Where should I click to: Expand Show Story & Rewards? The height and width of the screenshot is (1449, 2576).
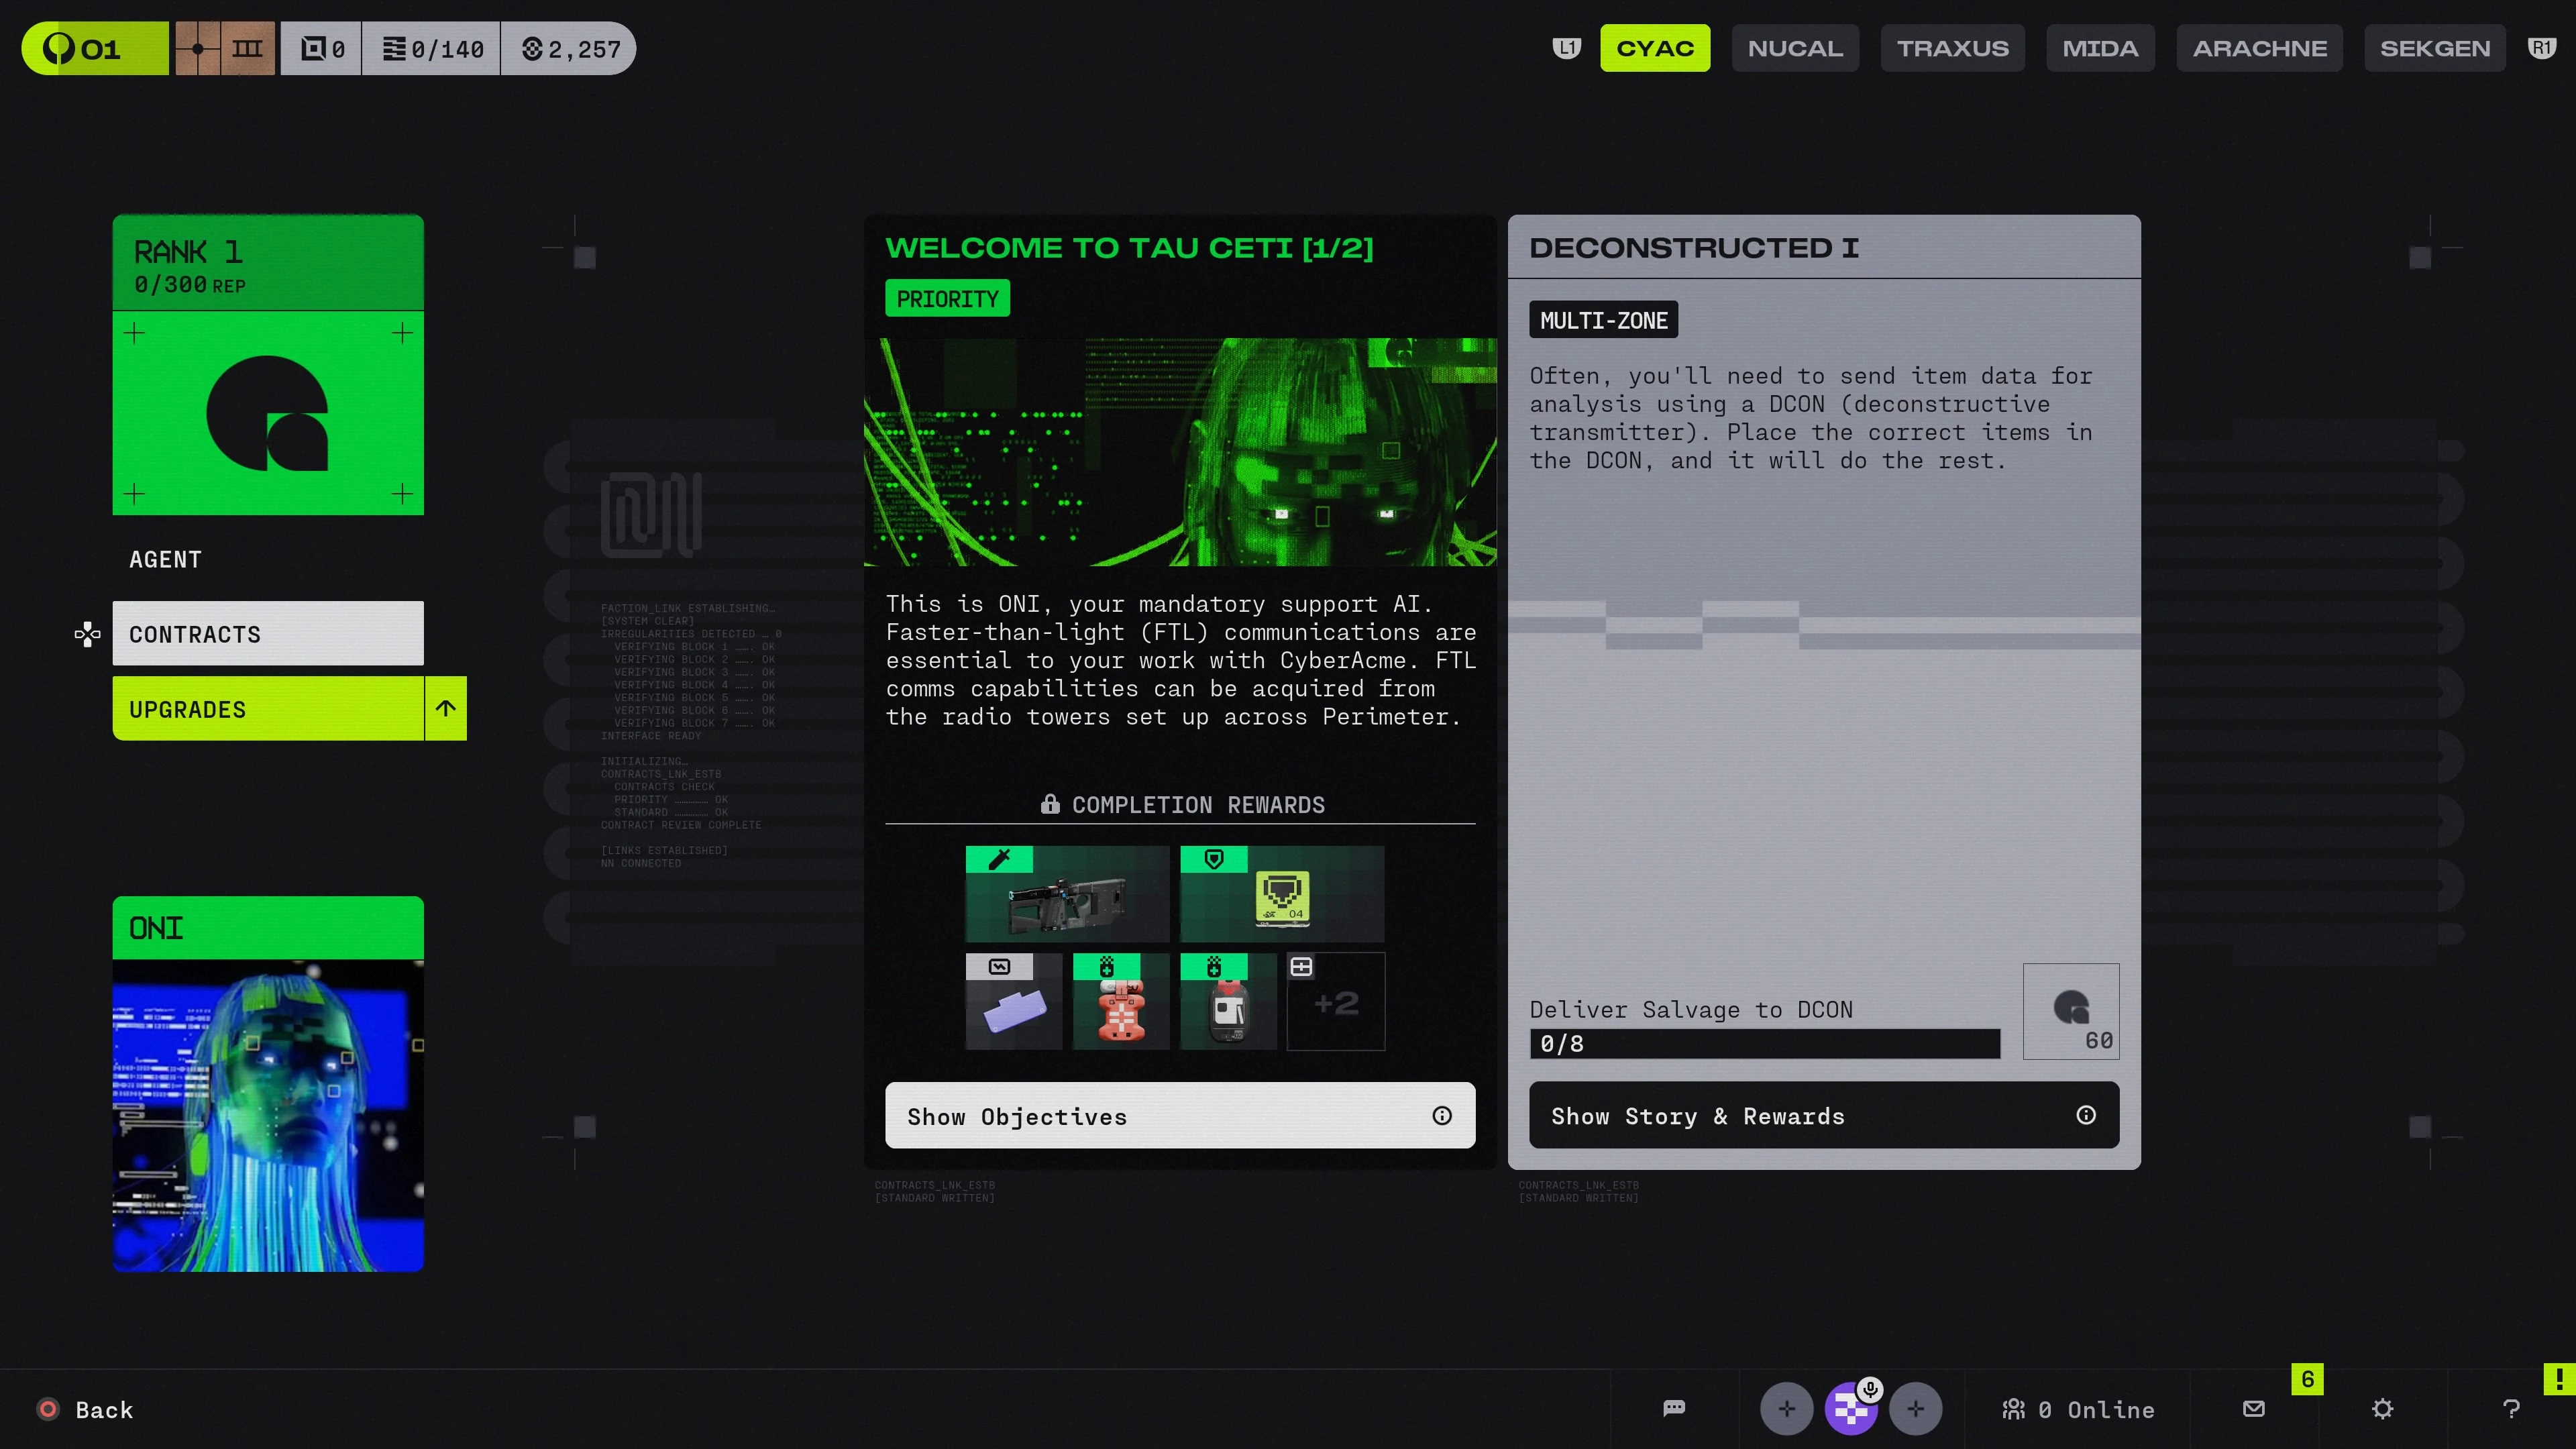click(x=1823, y=1115)
